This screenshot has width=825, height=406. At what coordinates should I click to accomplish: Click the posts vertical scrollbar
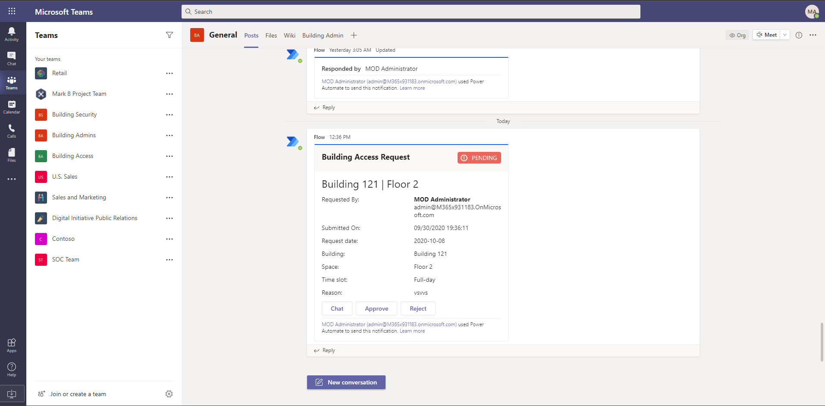click(822, 342)
